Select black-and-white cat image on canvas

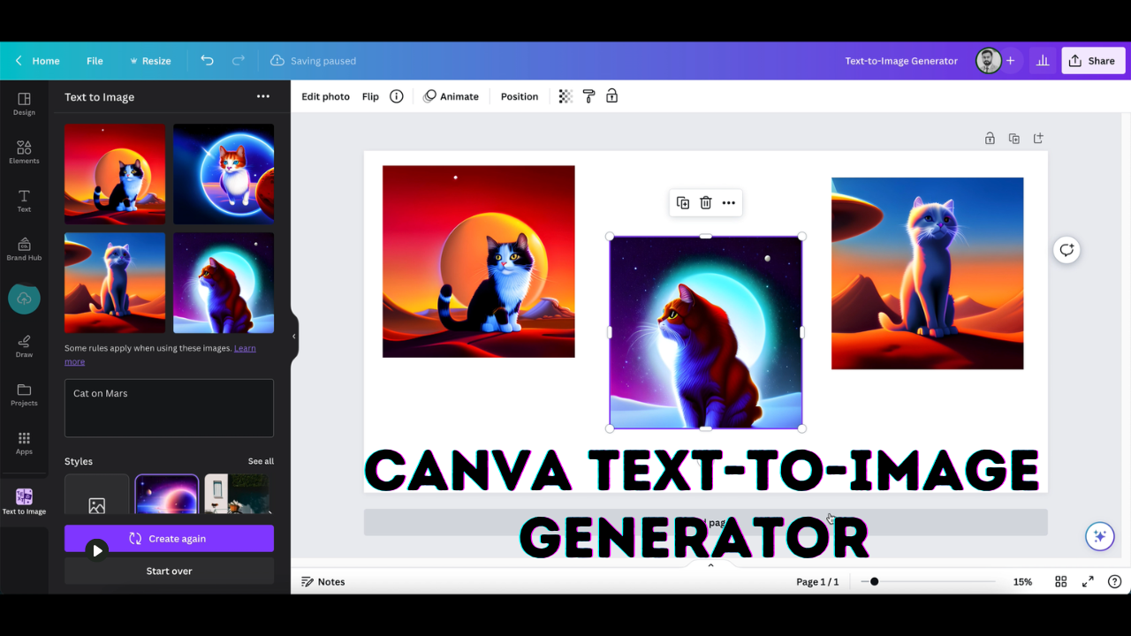pyautogui.click(x=478, y=261)
